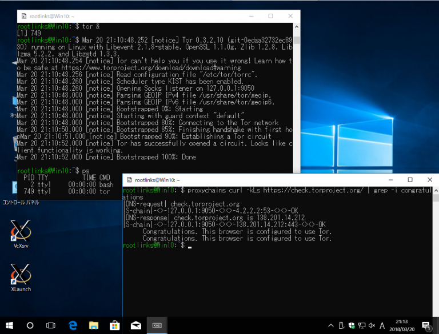
Task: Click the S-chain line with 138.201.14.212:443
Action: tap(224, 224)
